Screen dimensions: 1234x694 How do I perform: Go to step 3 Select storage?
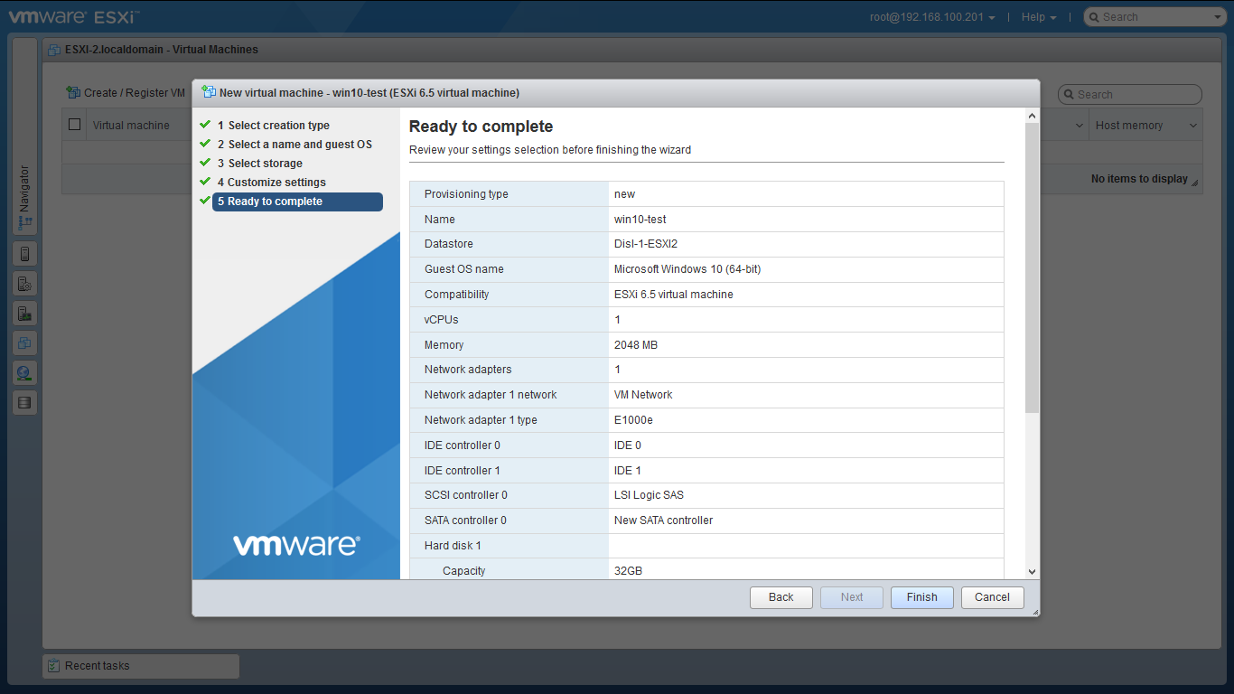[265, 164]
